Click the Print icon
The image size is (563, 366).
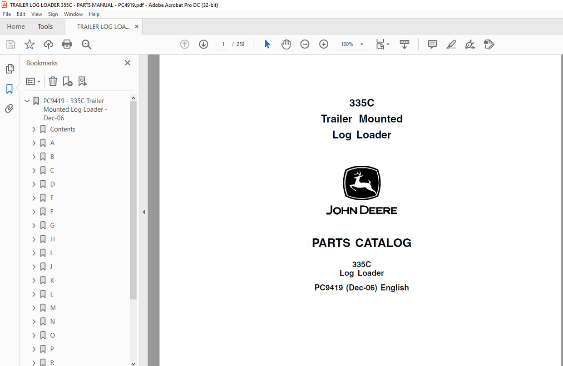click(x=67, y=44)
